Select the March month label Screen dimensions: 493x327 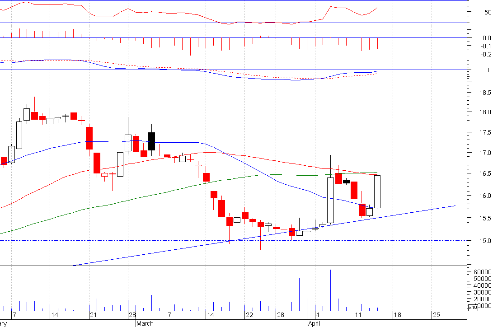pyautogui.click(x=145, y=323)
